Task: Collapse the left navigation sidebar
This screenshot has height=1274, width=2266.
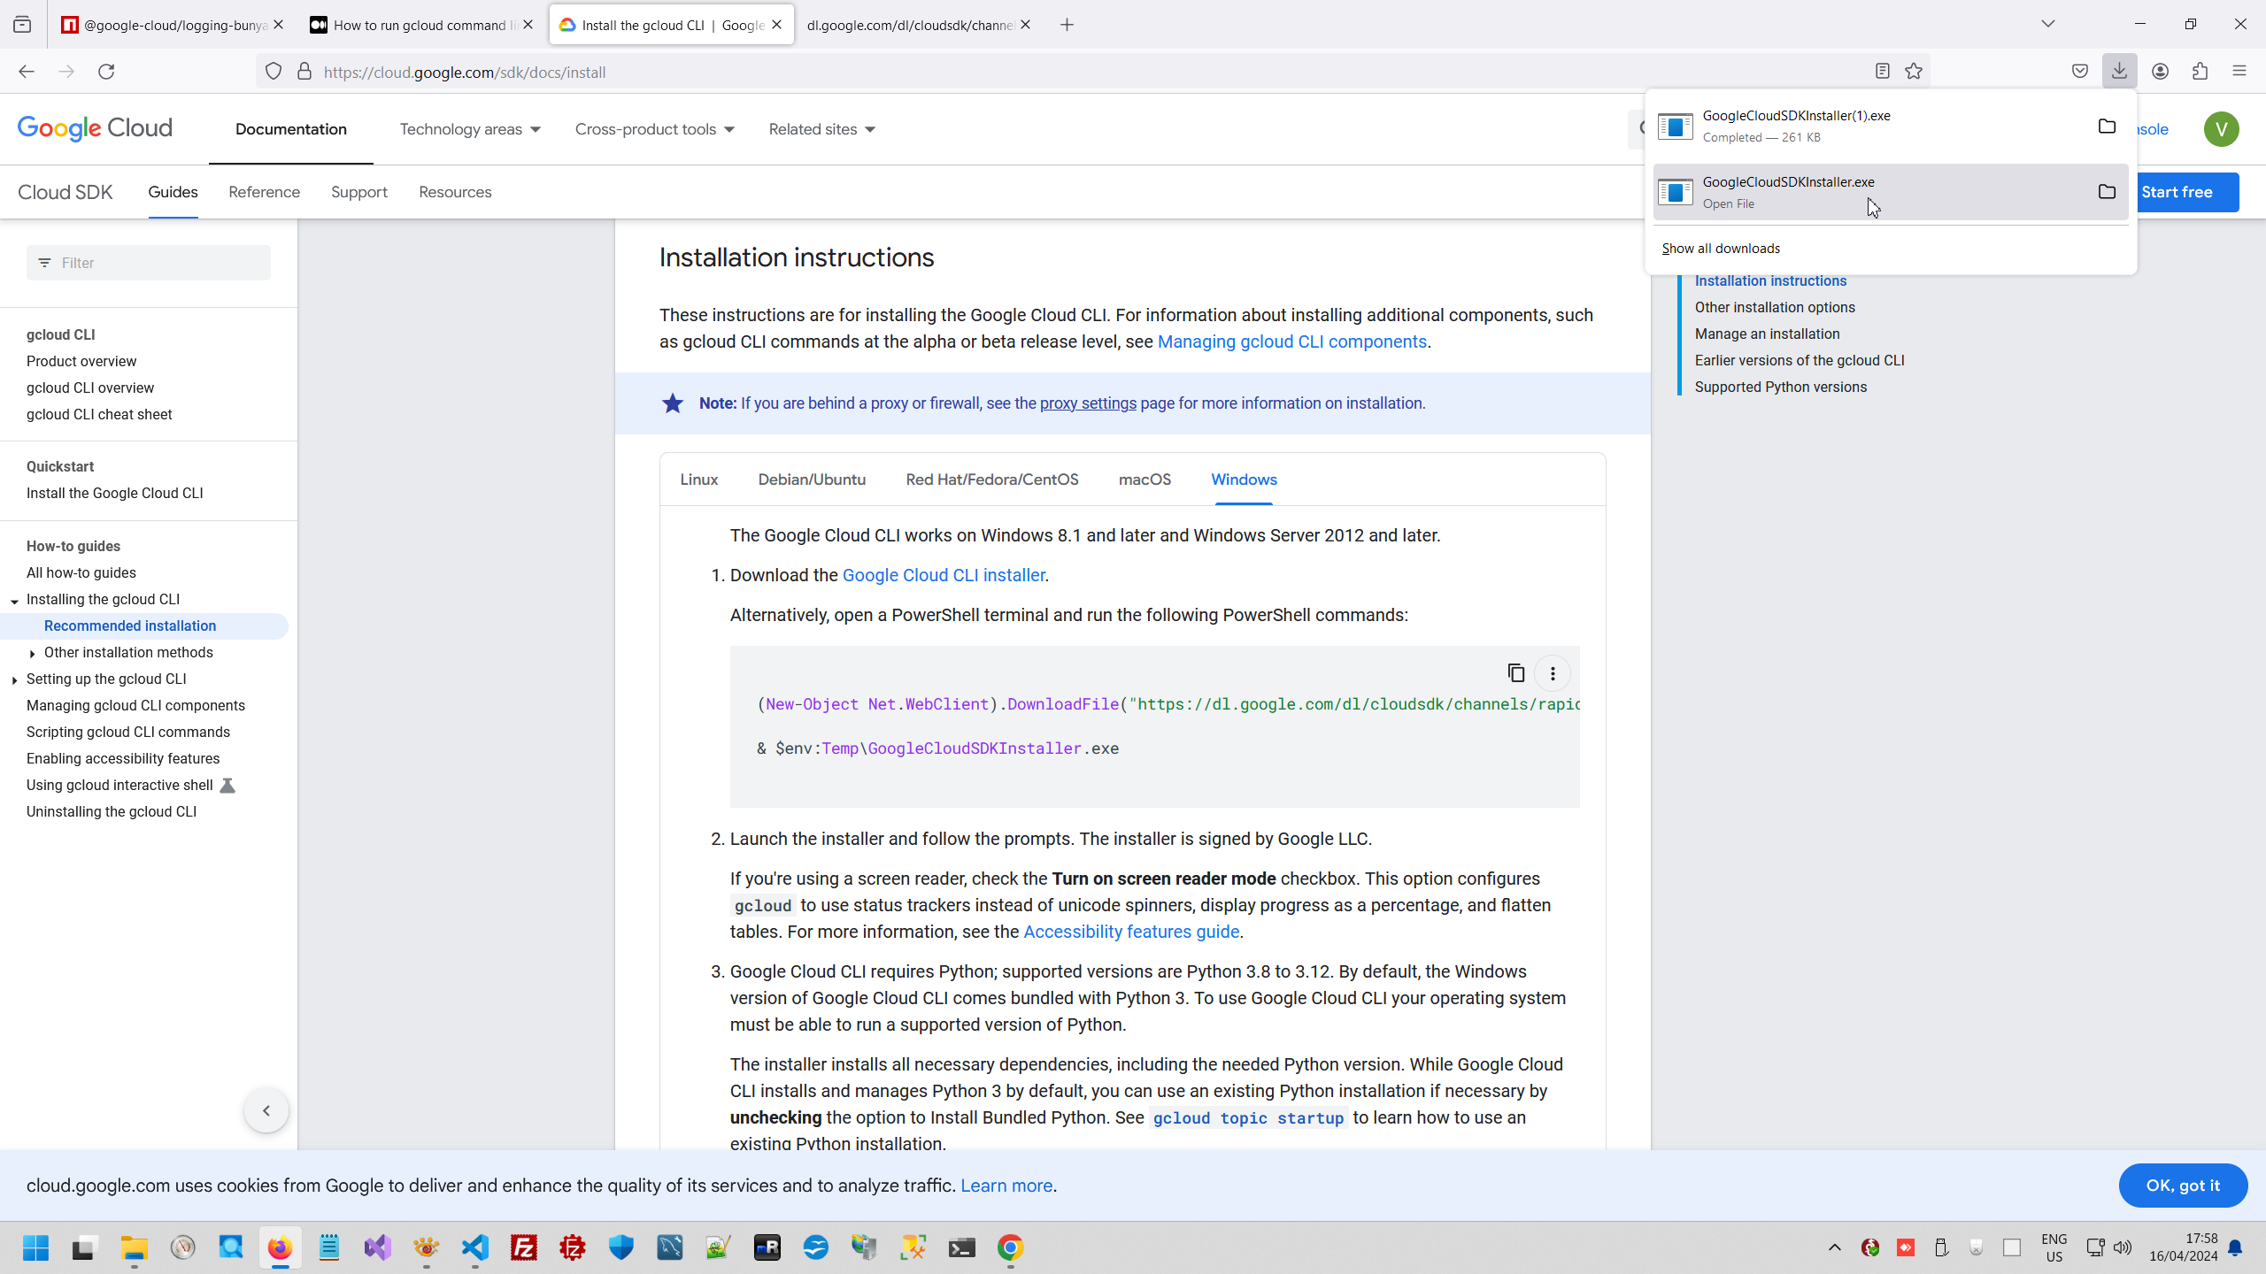Action: (266, 1110)
